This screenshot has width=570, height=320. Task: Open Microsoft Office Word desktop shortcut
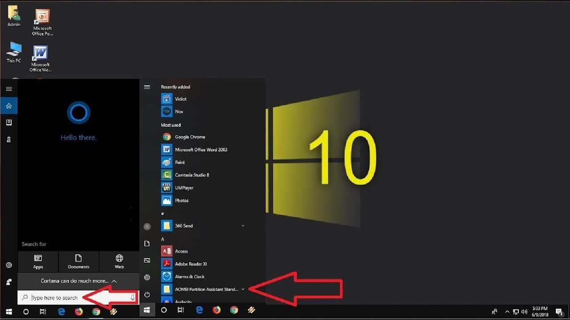click(x=41, y=59)
